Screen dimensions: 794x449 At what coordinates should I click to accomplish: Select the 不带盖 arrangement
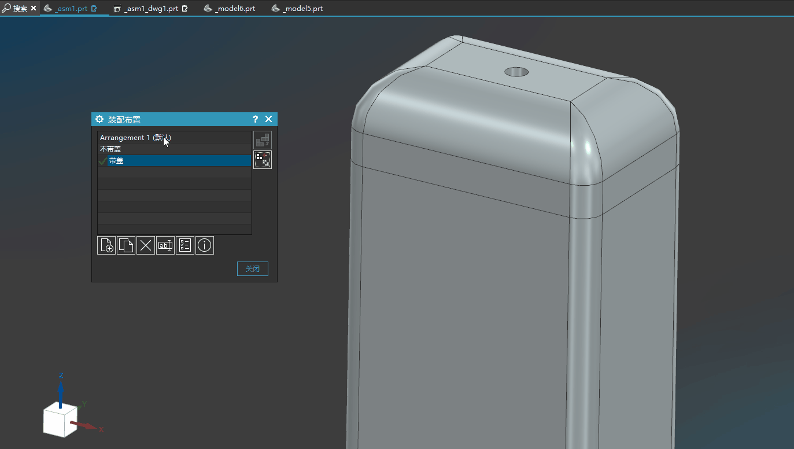coord(110,149)
